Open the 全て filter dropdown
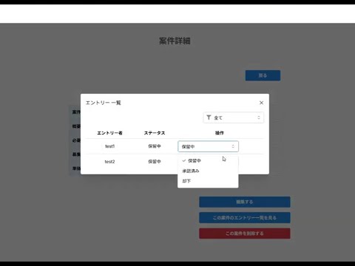 click(234, 117)
